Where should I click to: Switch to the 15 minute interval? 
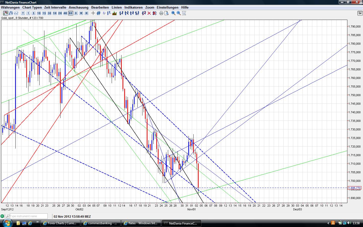pyautogui.click(x=44, y=13)
